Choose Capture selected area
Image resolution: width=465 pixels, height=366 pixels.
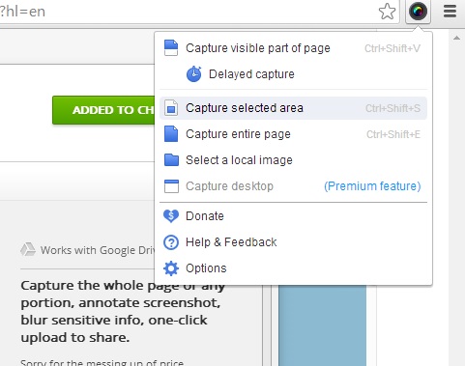293,108
